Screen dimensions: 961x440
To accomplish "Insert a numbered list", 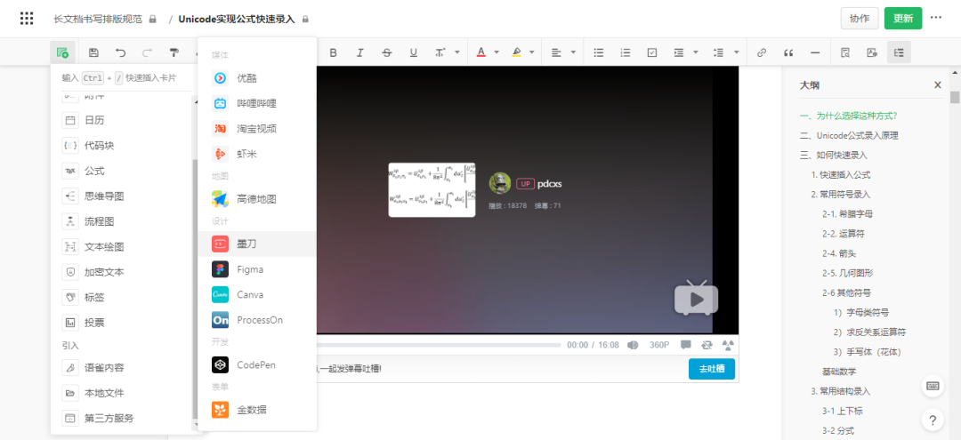I will [x=626, y=52].
